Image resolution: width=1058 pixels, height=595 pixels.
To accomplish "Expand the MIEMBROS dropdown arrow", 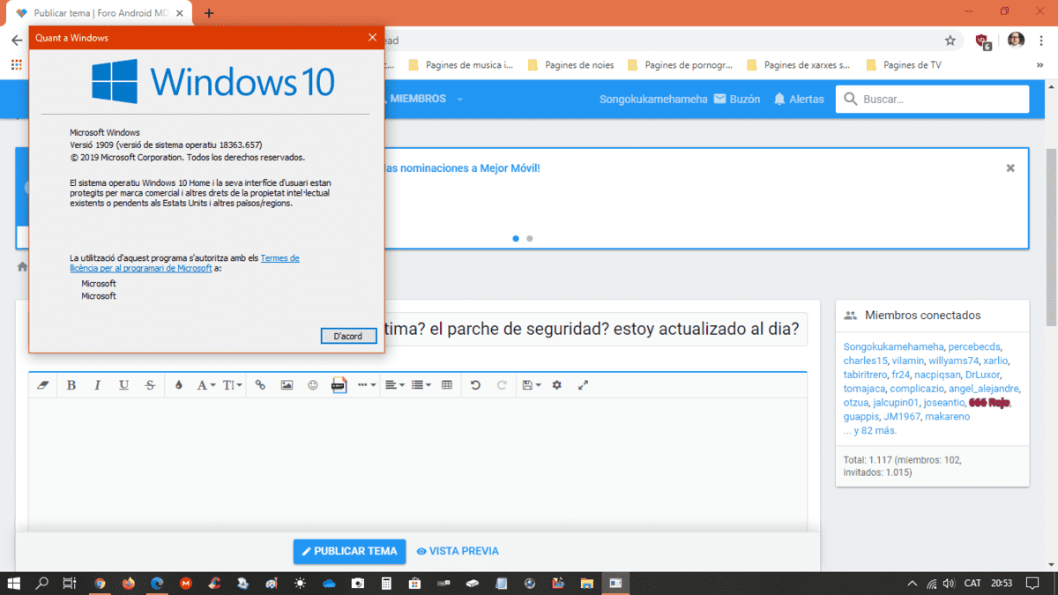I will coord(459,100).
